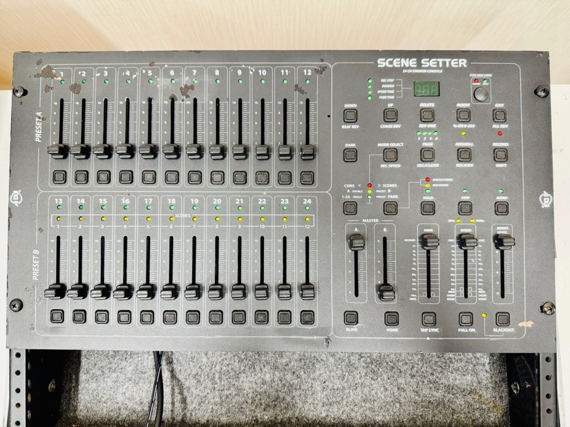Toggle the Blackout button

(x=503, y=319)
